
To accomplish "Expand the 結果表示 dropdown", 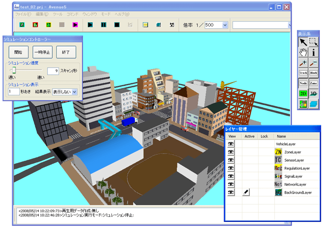I will click(x=75, y=92).
